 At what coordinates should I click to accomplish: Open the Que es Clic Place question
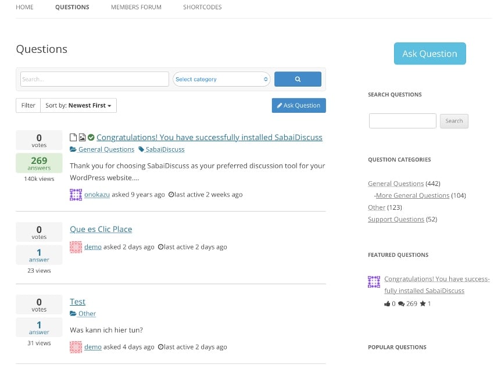click(x=101, y=229)
